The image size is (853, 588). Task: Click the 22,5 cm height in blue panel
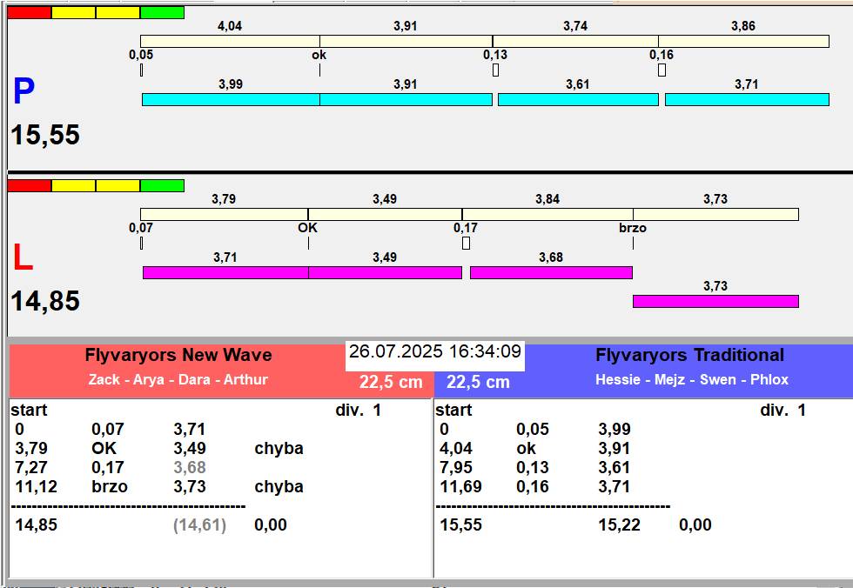pyautogui.click(x=478, y=382)
